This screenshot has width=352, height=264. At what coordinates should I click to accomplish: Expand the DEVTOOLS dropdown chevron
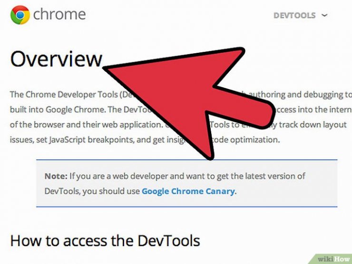click(x=324, y=15)
